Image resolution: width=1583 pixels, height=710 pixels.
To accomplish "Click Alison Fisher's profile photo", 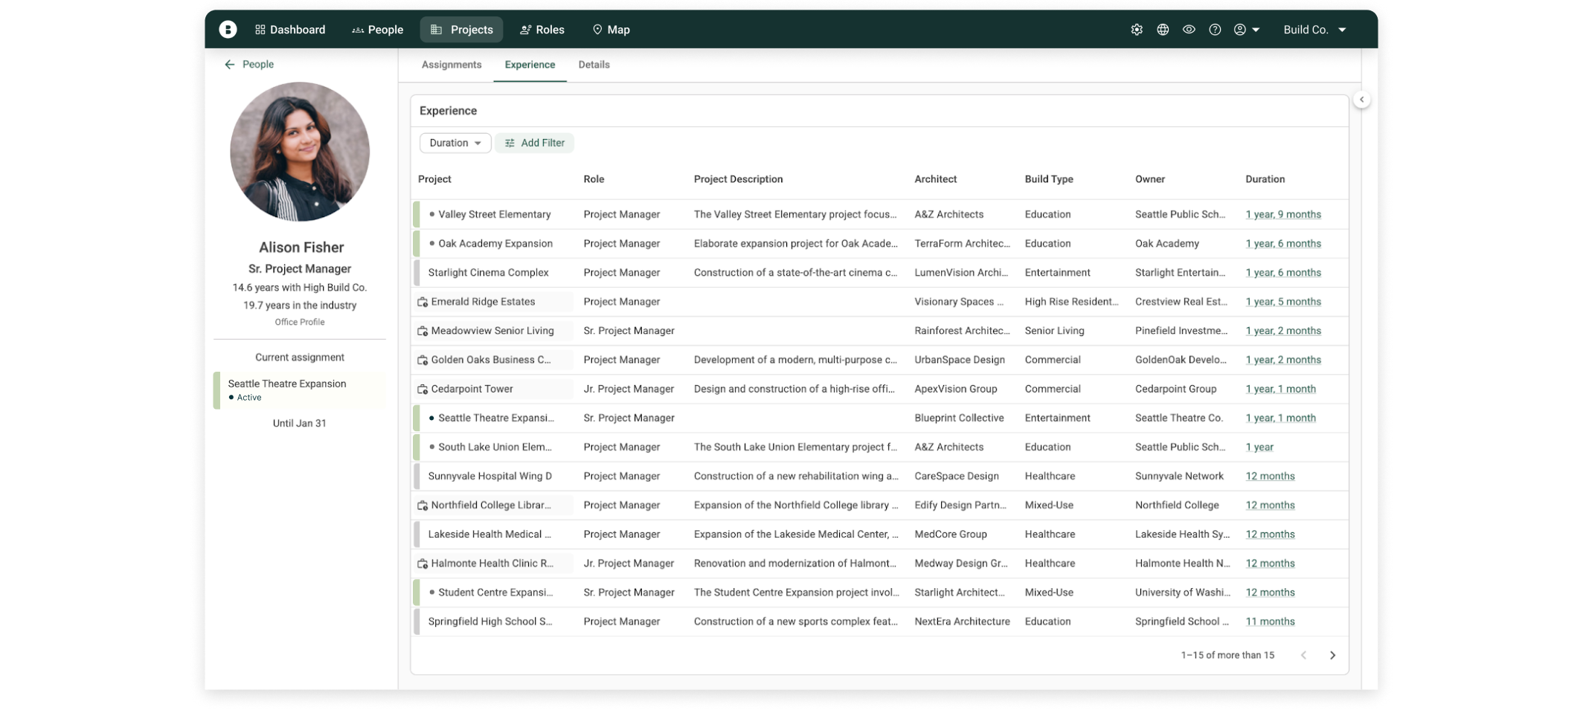I will pos(300,152).
